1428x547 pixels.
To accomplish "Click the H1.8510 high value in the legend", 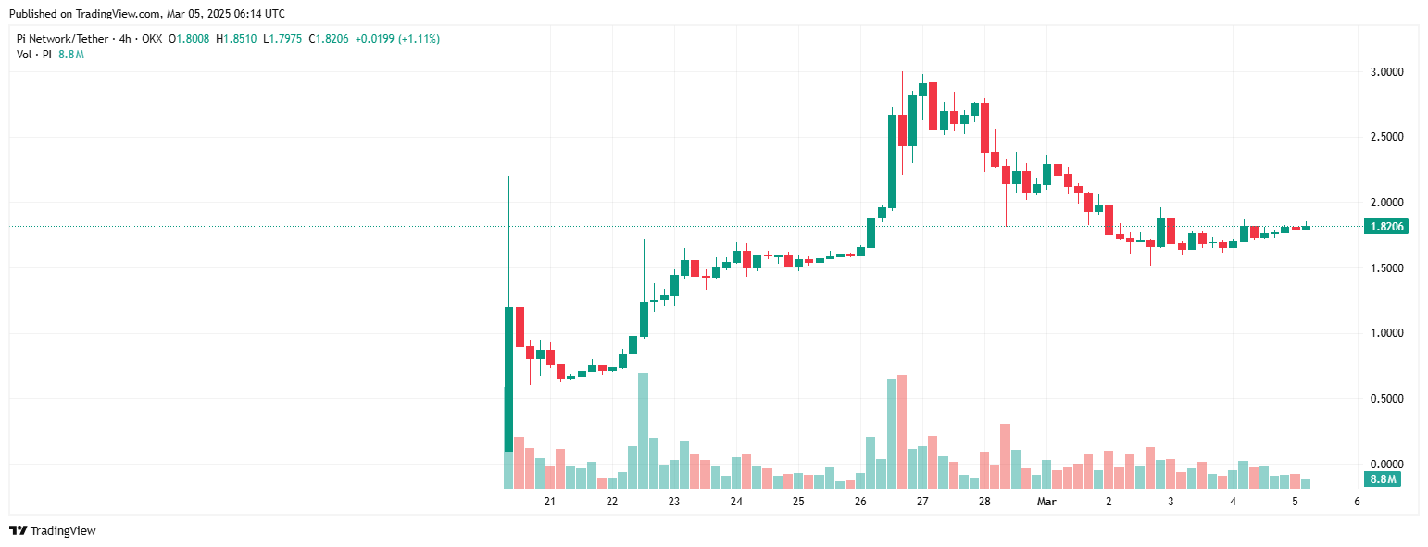I will (x=237, y=39).
